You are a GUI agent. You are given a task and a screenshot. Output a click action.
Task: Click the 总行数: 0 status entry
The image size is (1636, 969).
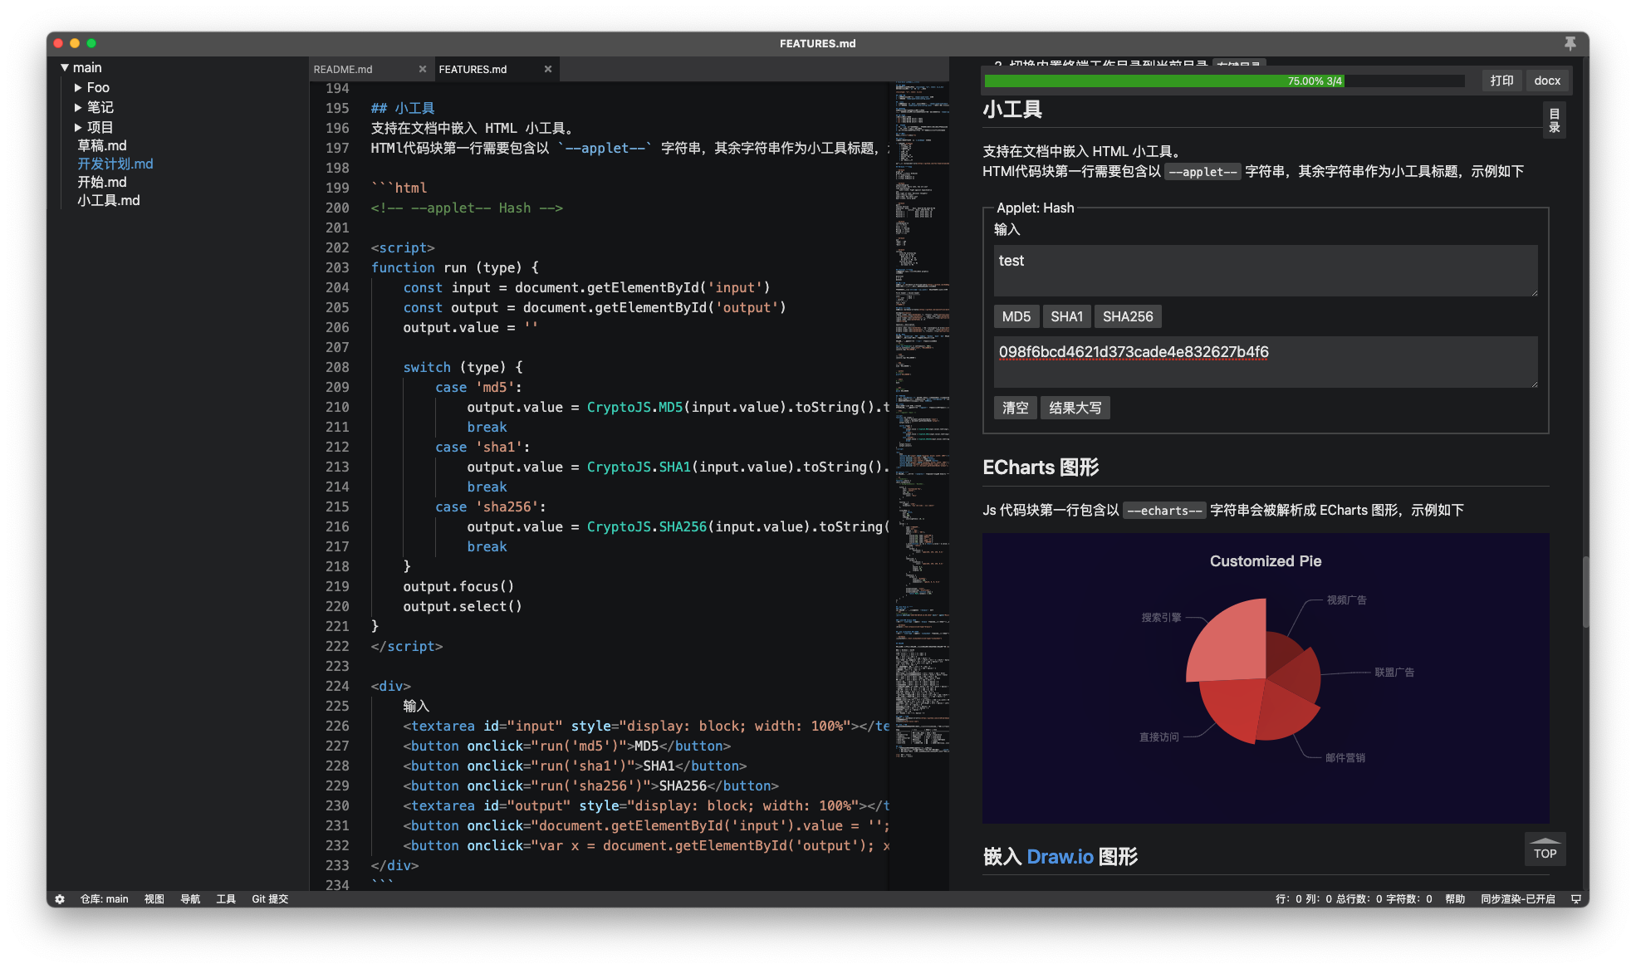[1359, 898]
